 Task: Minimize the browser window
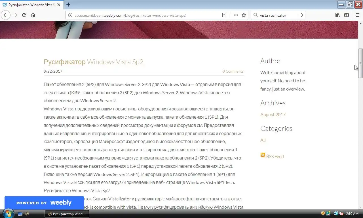point(341,4)
